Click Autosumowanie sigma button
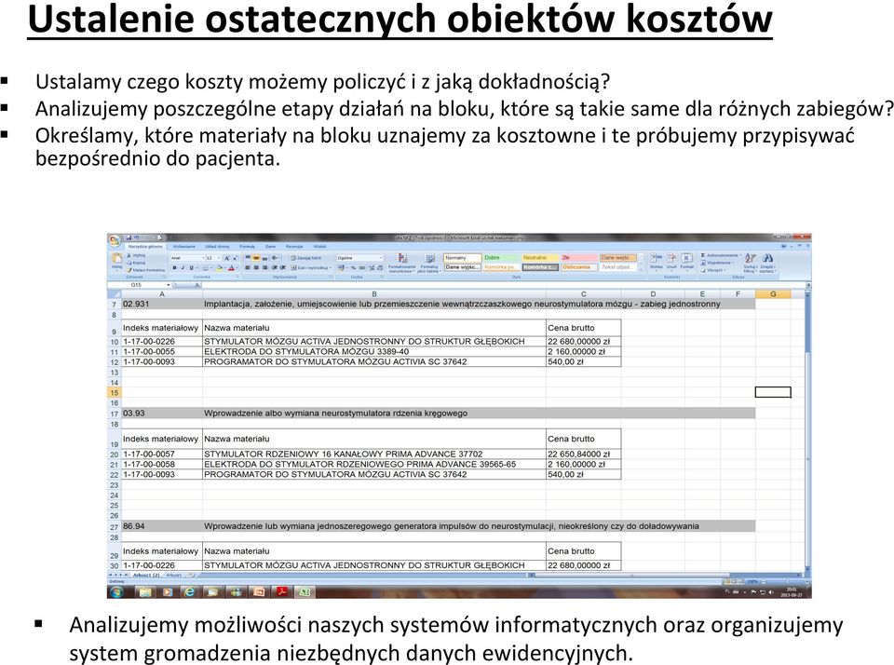894x665 pixels. (x=721, y=255)
